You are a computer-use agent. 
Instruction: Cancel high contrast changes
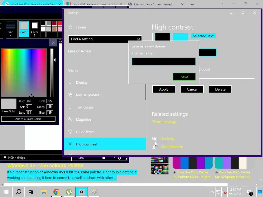click(x=192, y=89)
